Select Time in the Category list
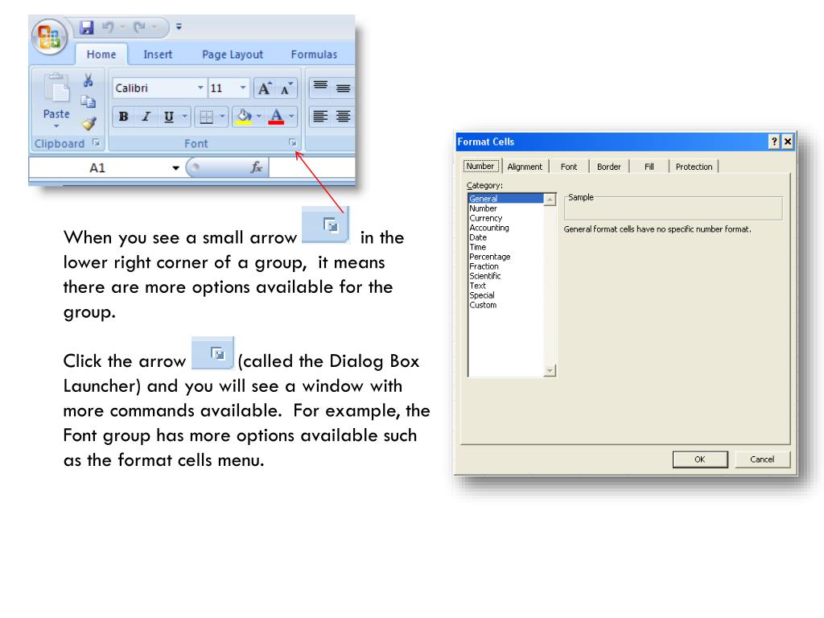Screen dimensions: 824x618 pos(506,247)
